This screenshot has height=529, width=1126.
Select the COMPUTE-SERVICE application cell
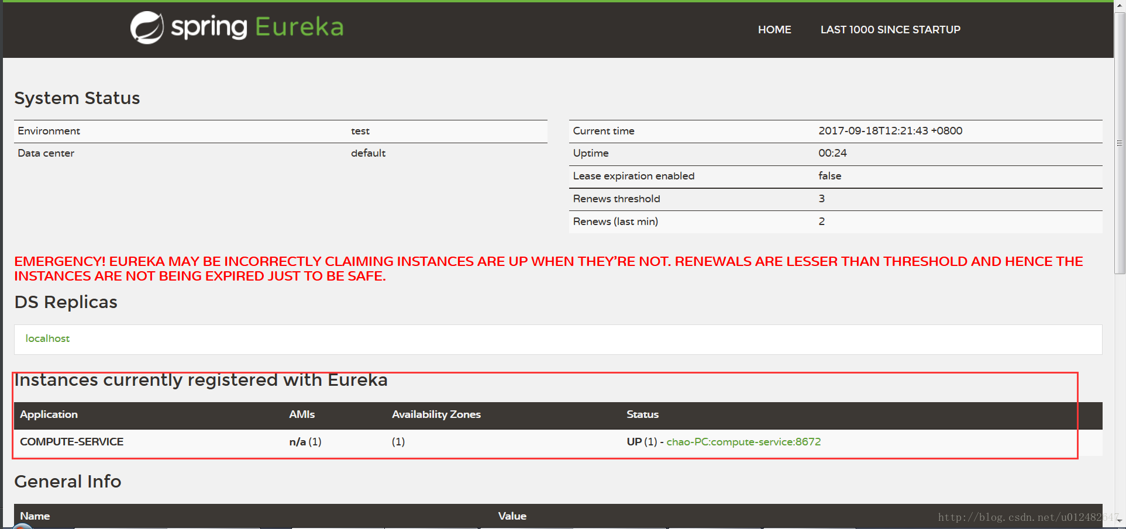pyautogui.click(x=72, y=442)
